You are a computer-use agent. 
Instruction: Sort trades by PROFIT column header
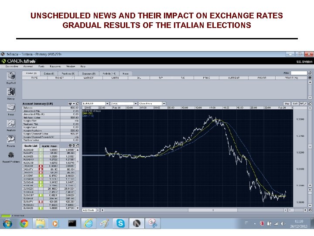pyautogui.click(x=262, y=78)
